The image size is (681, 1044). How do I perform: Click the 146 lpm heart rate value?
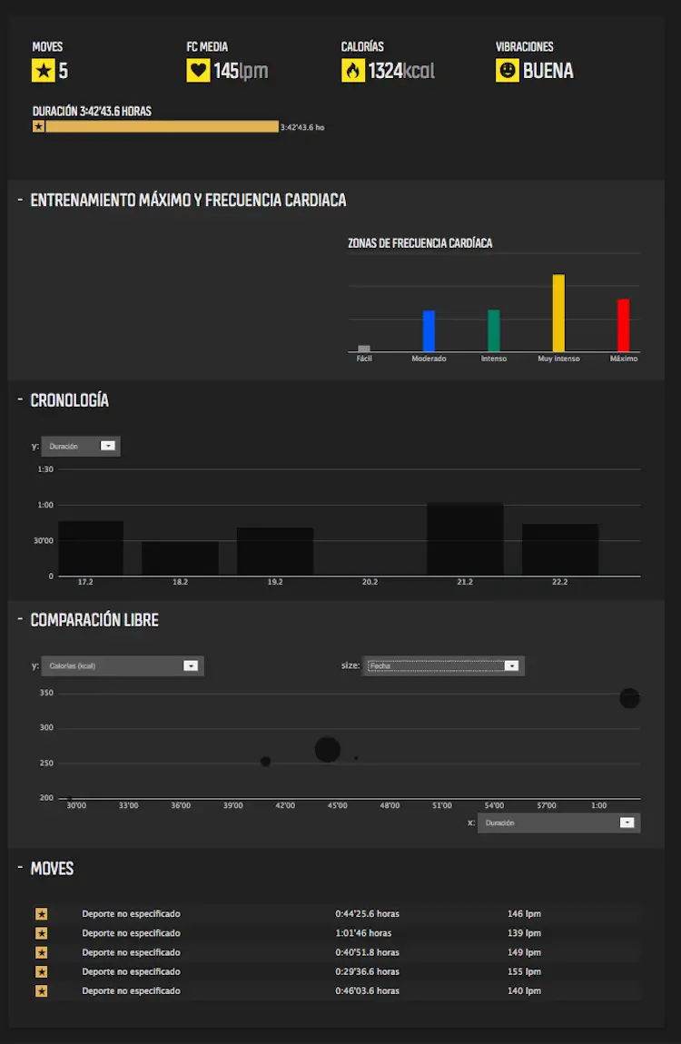tap(524, 914)
